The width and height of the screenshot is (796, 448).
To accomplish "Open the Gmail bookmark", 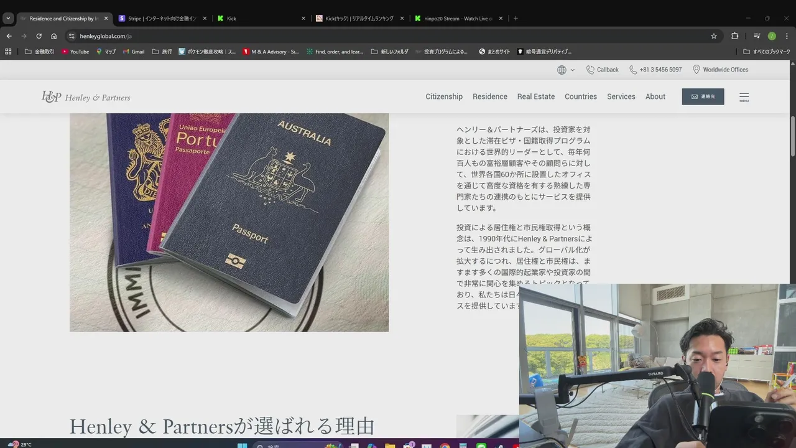I will click(x=134, y=52).
